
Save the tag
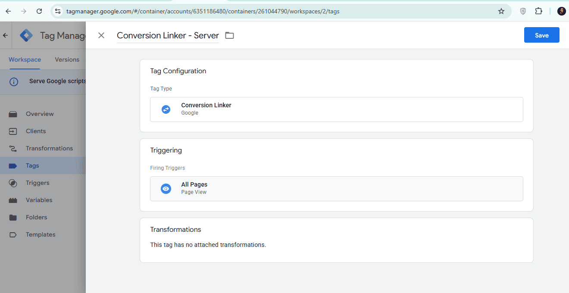point(541,35)
